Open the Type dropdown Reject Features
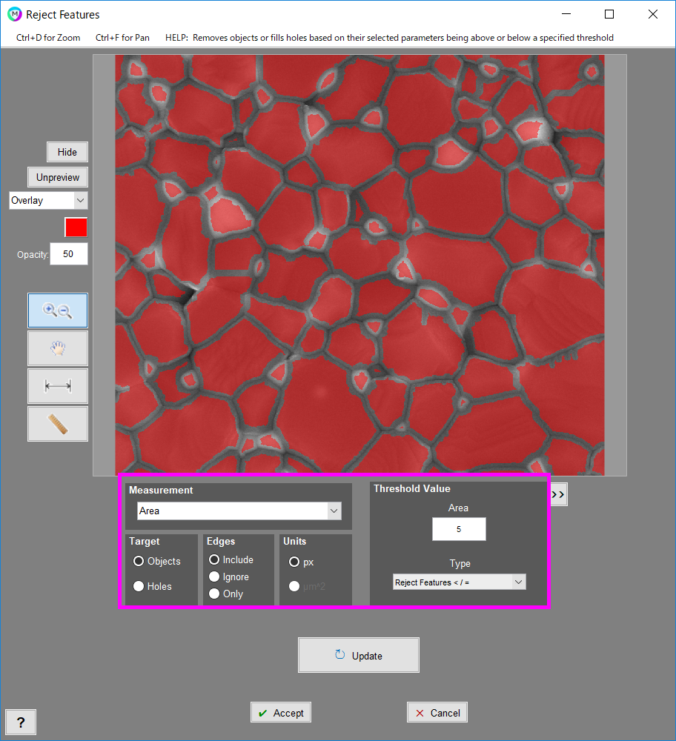 tap(460, 582)
